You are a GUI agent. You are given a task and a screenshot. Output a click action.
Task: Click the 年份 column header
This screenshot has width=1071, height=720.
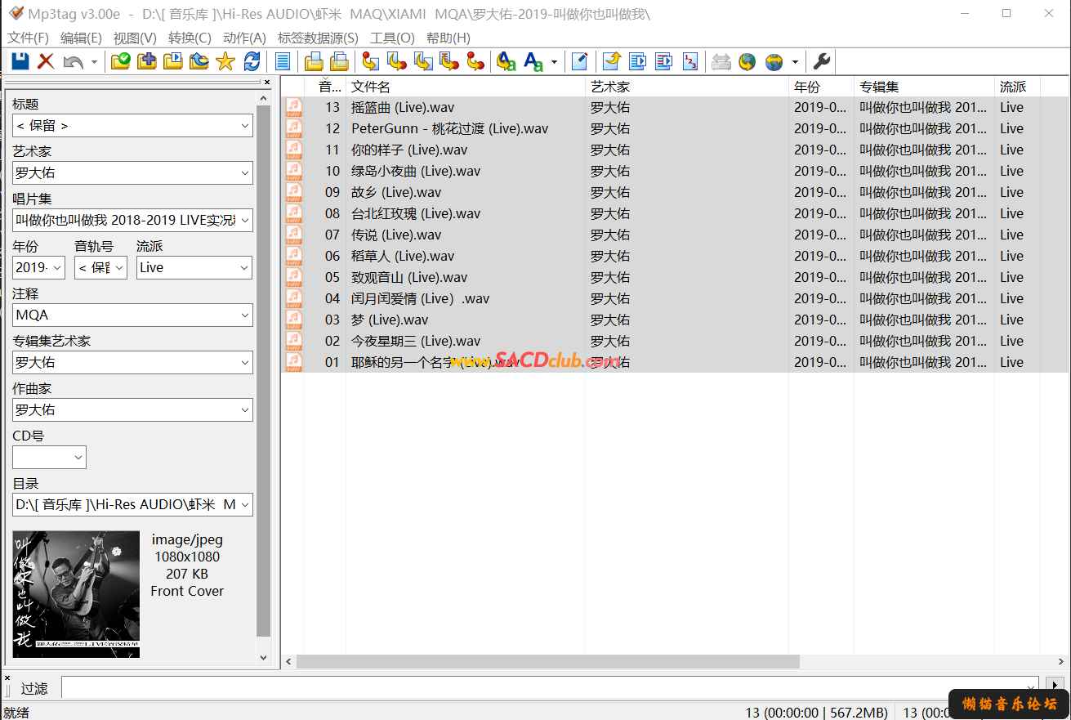(820, 87)
